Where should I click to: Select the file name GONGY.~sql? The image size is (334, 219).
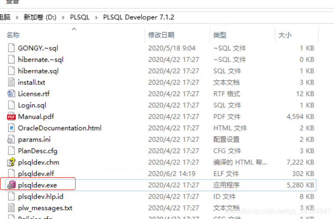(38, 48)
